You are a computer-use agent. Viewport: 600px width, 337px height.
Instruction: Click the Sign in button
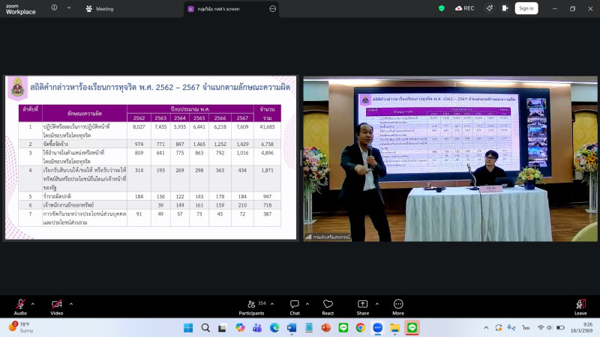pos(526,8)
